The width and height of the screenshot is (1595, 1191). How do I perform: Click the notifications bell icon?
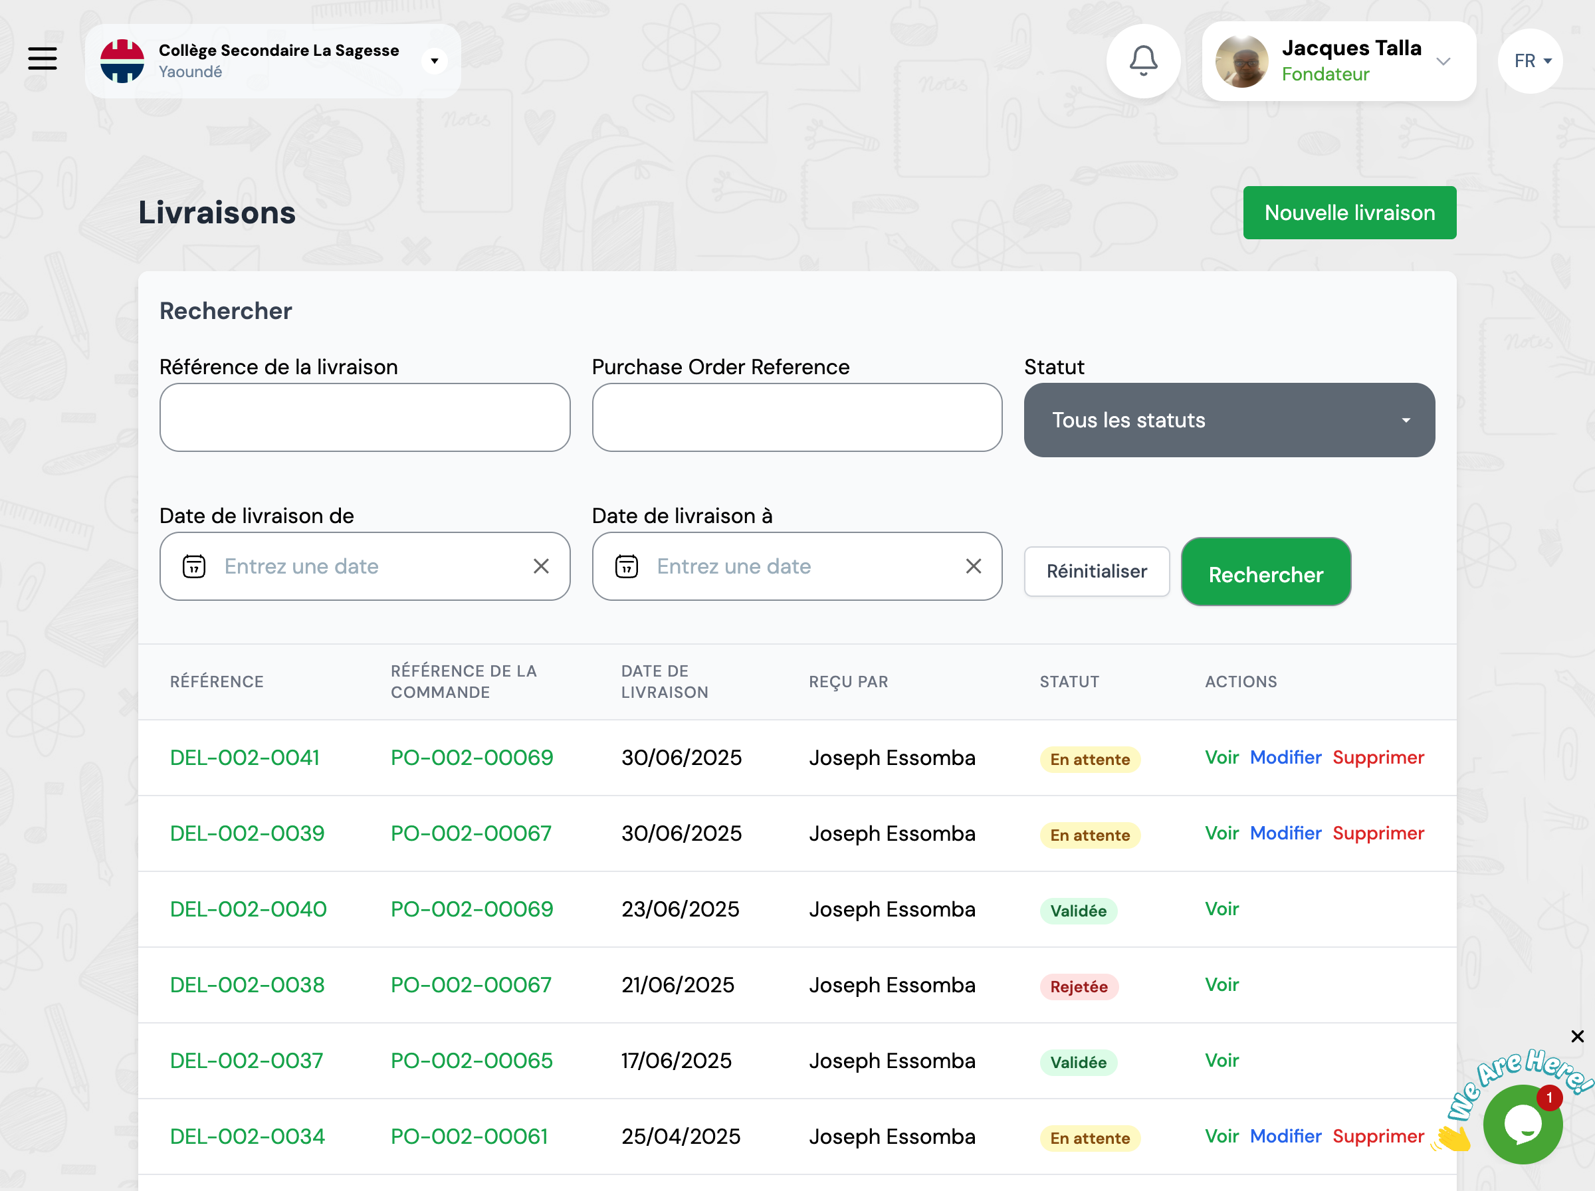1143,60
